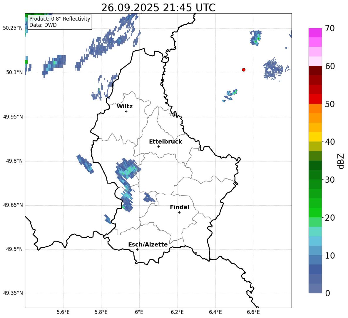Screen dimensions: 348x318
Task: Click the 50.25°N latitude label
Action: (13, 28)
